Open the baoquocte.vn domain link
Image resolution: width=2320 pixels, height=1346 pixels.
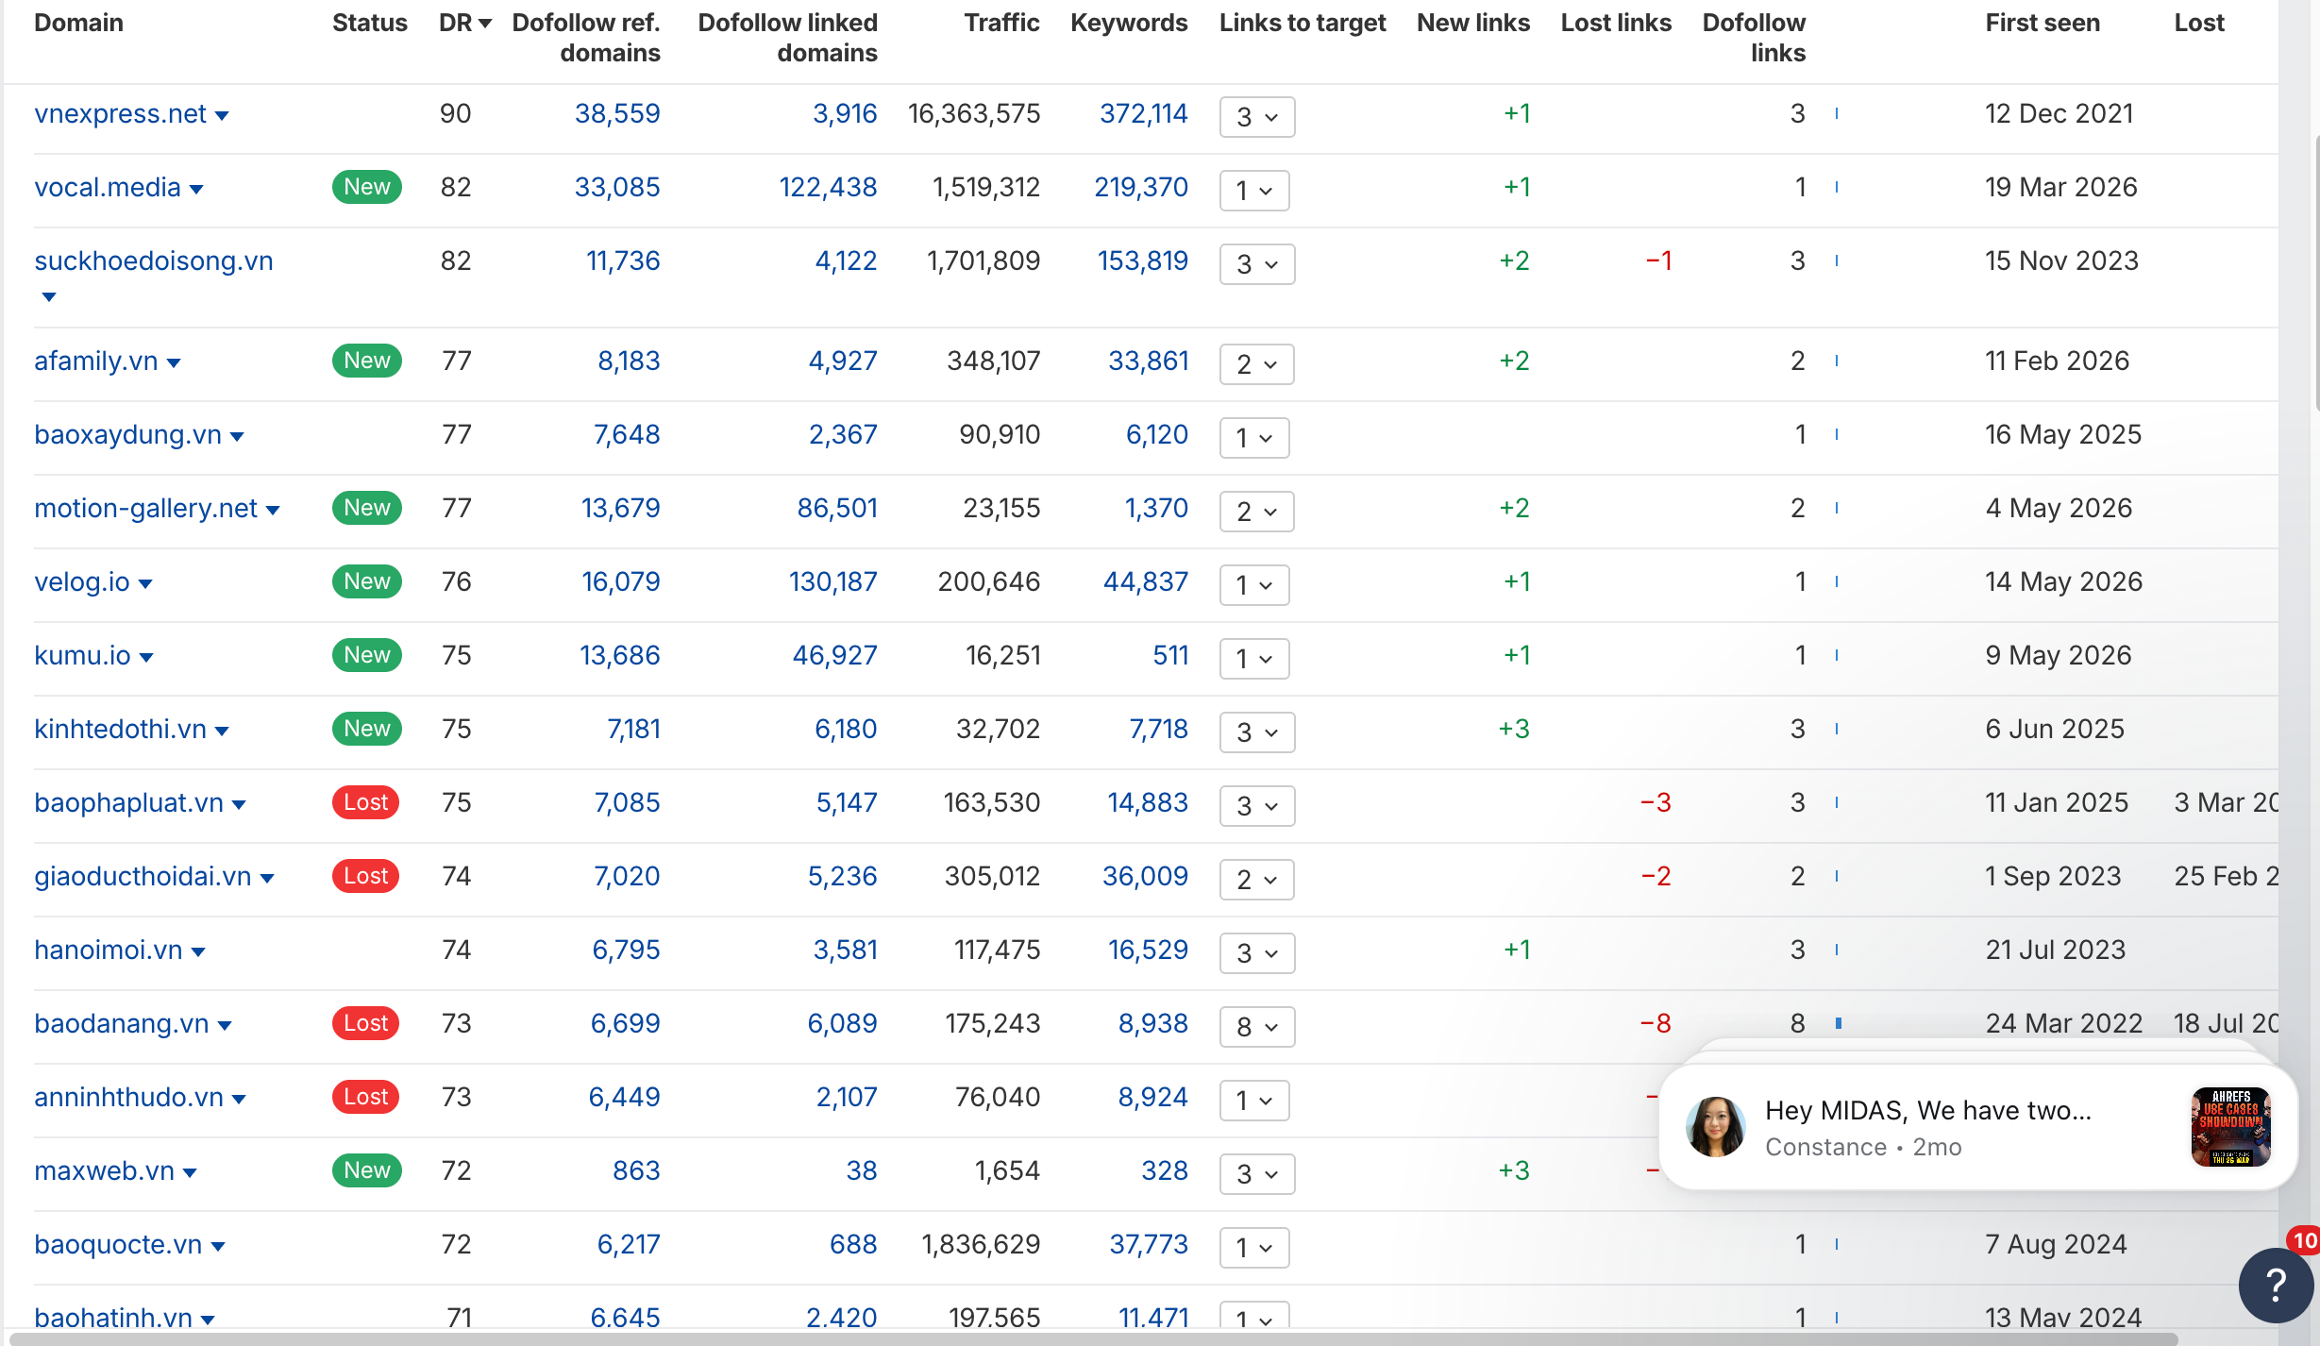(x=118, y=1244)
